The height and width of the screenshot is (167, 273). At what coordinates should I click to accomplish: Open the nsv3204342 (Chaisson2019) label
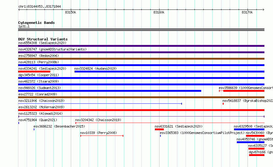pos(98,120)
